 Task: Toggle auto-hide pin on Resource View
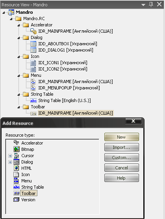tap(151, 4)
